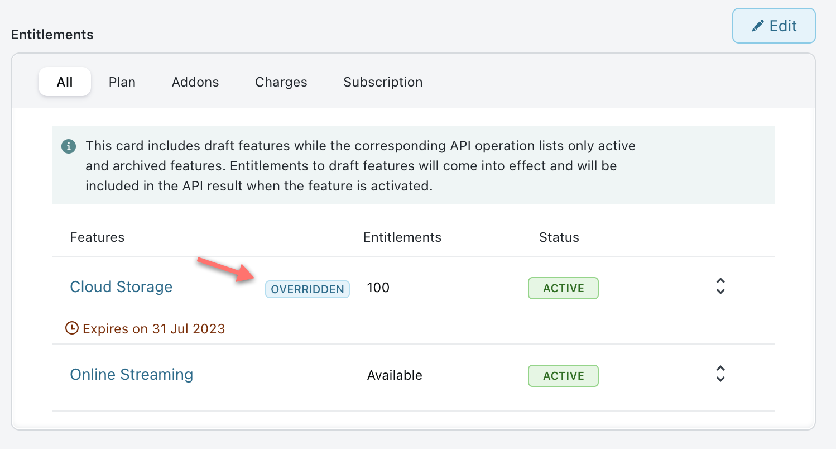Go to the Charges tab
The width and height of the screenshot is (836, 449).
point(281,82)
